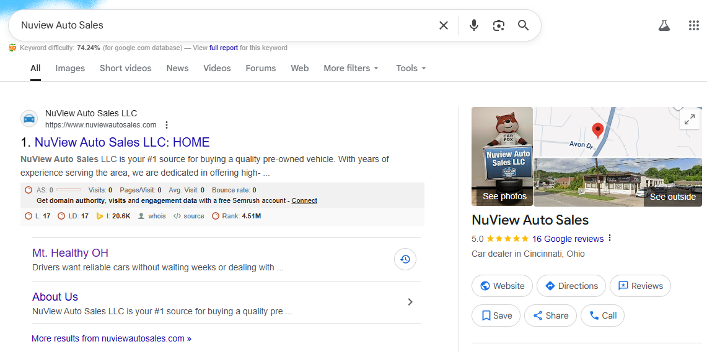Viewport: 707px width, 352px height.
Task: Open 16 Google reviews link
Action: pyautogui.click(x=568, y=239)
